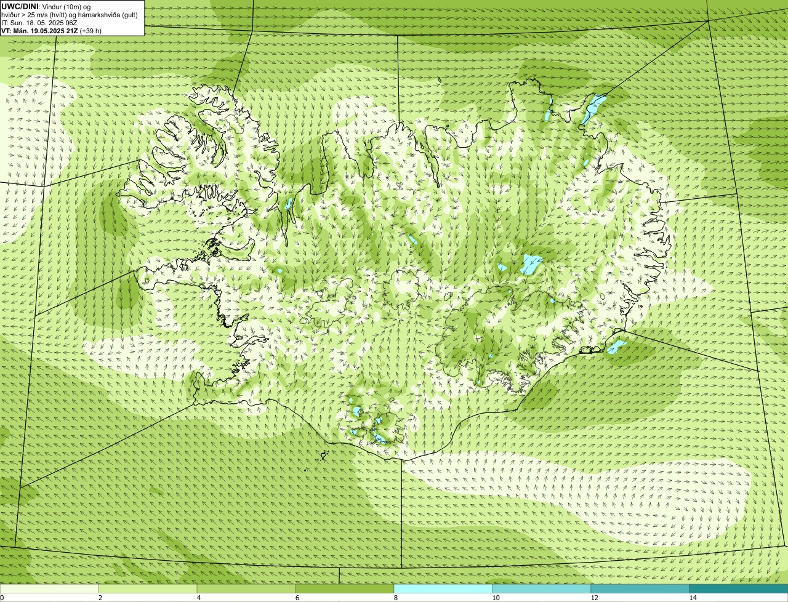
Task: Click the 8–10 pale cyan legend segment
Action: point(443,588)
